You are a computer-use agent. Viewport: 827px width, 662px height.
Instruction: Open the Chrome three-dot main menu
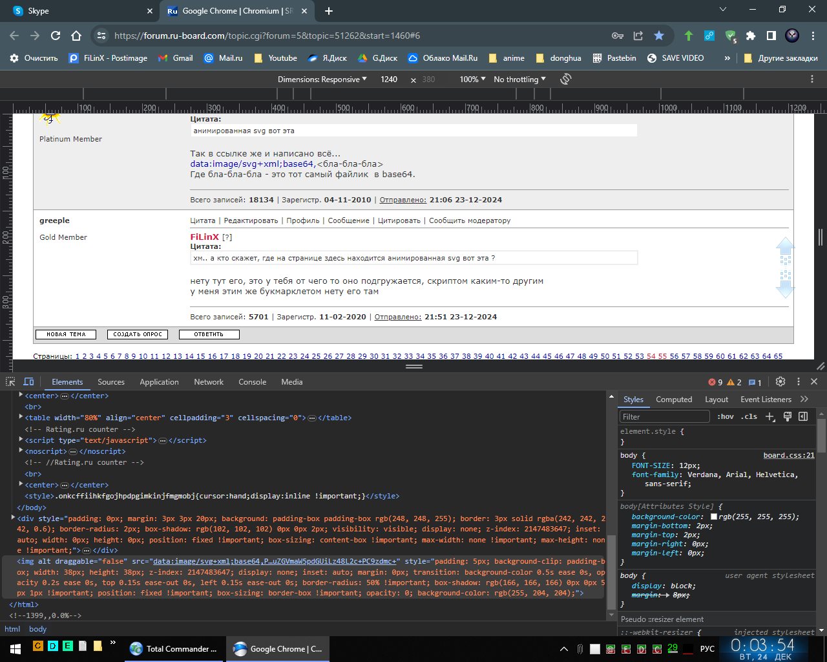(812, 36)
